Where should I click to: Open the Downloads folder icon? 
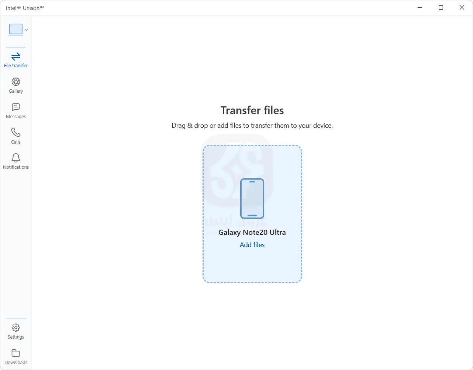[x=16, y=353]
